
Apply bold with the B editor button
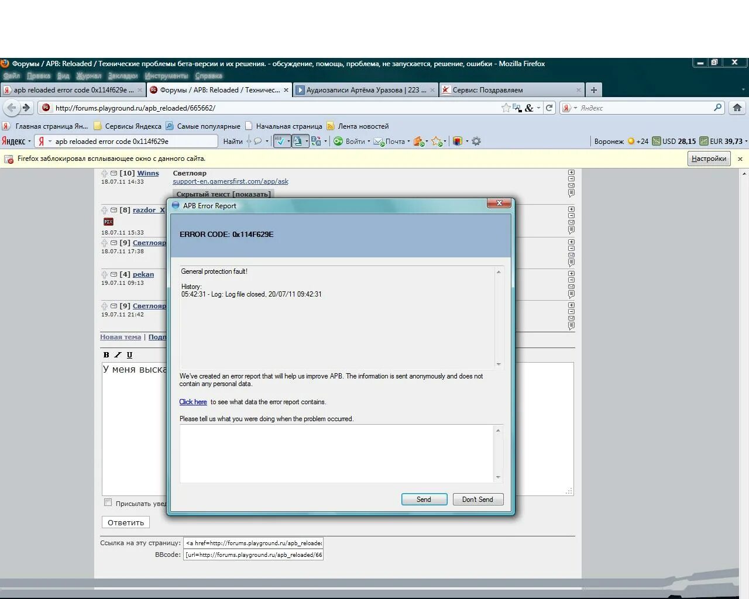click(x=106, y=355)
